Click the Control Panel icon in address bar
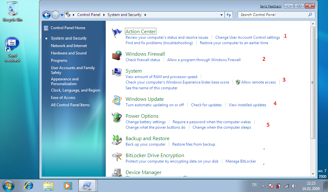Screen dimensions: 328x192 point(68,15)
